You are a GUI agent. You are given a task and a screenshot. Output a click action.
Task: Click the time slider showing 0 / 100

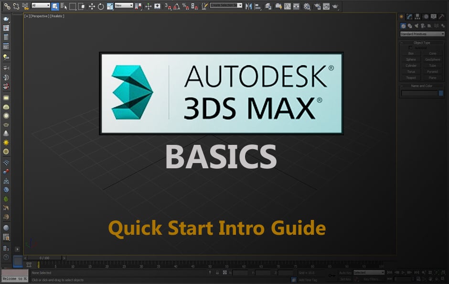click(44, 258)
